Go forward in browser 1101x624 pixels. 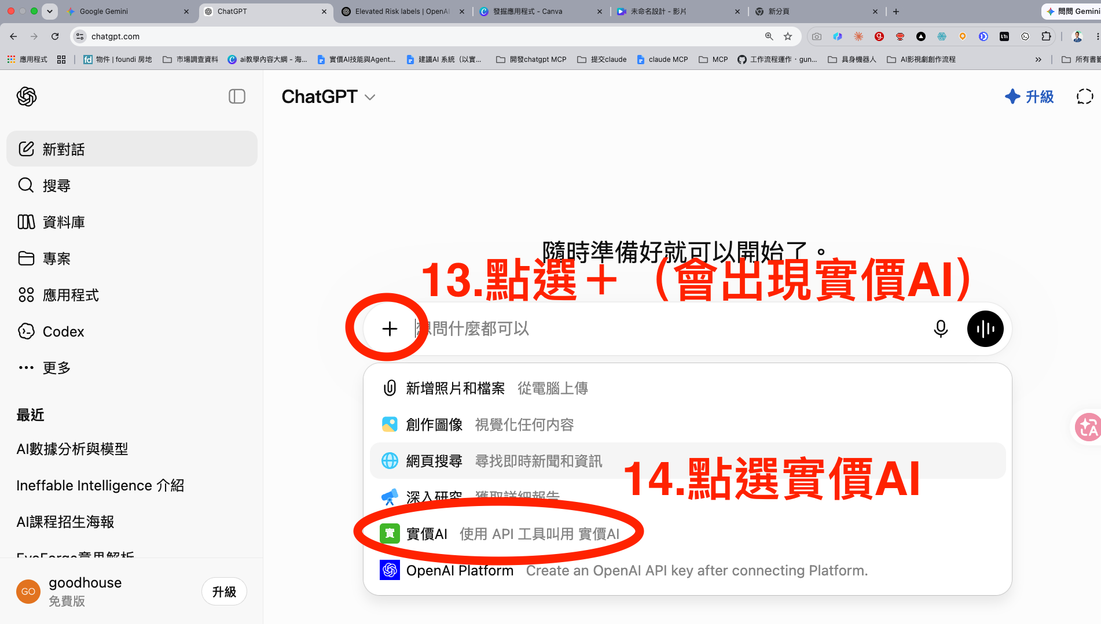(x=34, y=36)
